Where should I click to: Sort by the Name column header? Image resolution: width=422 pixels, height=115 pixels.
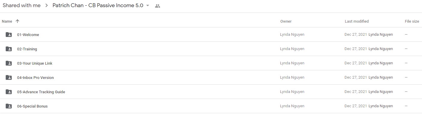7,21
